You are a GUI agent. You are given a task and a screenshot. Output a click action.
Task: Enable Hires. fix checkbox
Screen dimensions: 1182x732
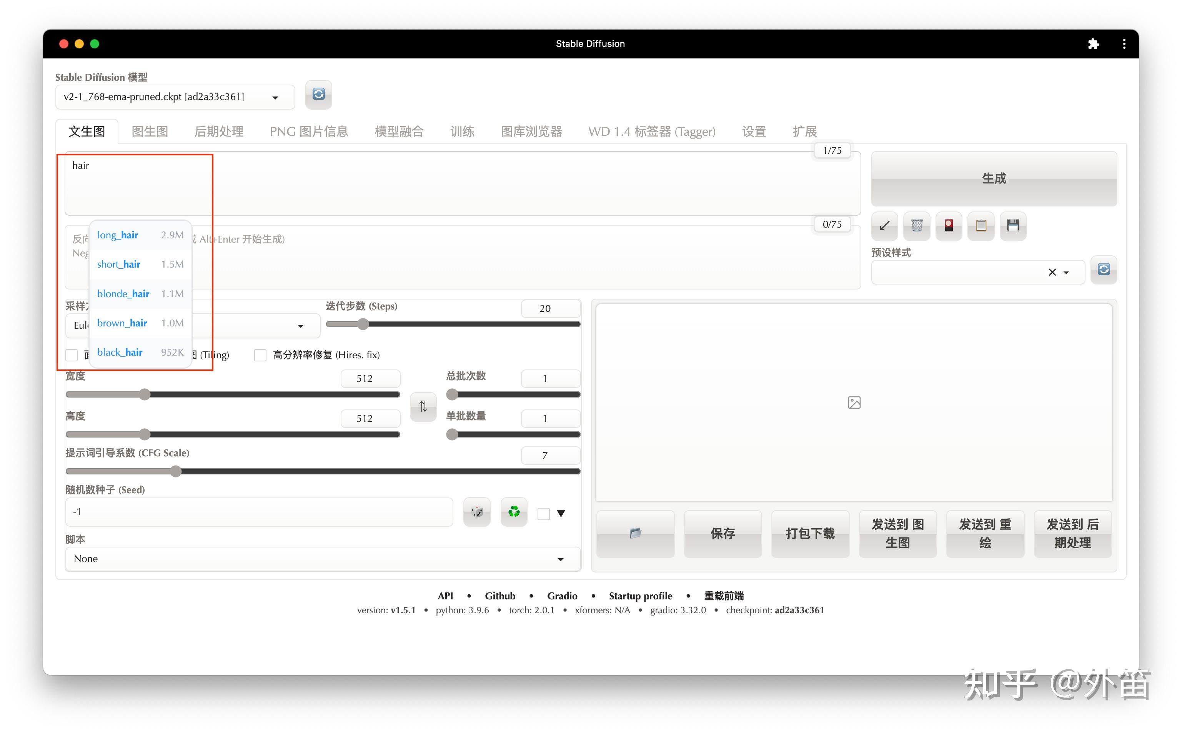(261, 355)
